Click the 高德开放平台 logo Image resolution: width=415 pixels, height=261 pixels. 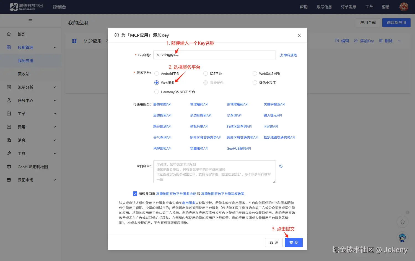[x=26, y=7]
